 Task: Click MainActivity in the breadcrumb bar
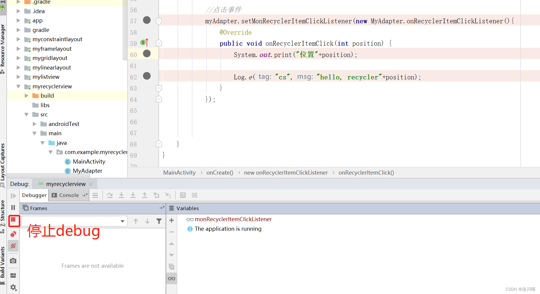(x=179, y=173)
